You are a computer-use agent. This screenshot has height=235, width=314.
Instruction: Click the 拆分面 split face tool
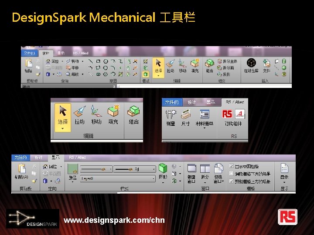(x=226, y=68)
